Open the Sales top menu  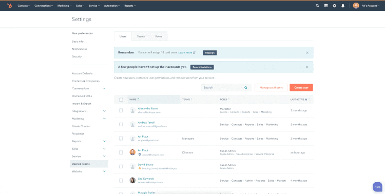pyautogui.click(x=80, y=6)
